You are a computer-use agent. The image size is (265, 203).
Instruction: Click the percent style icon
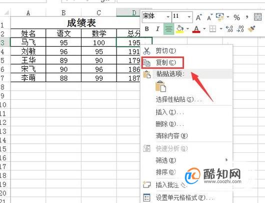coord(236,17)
